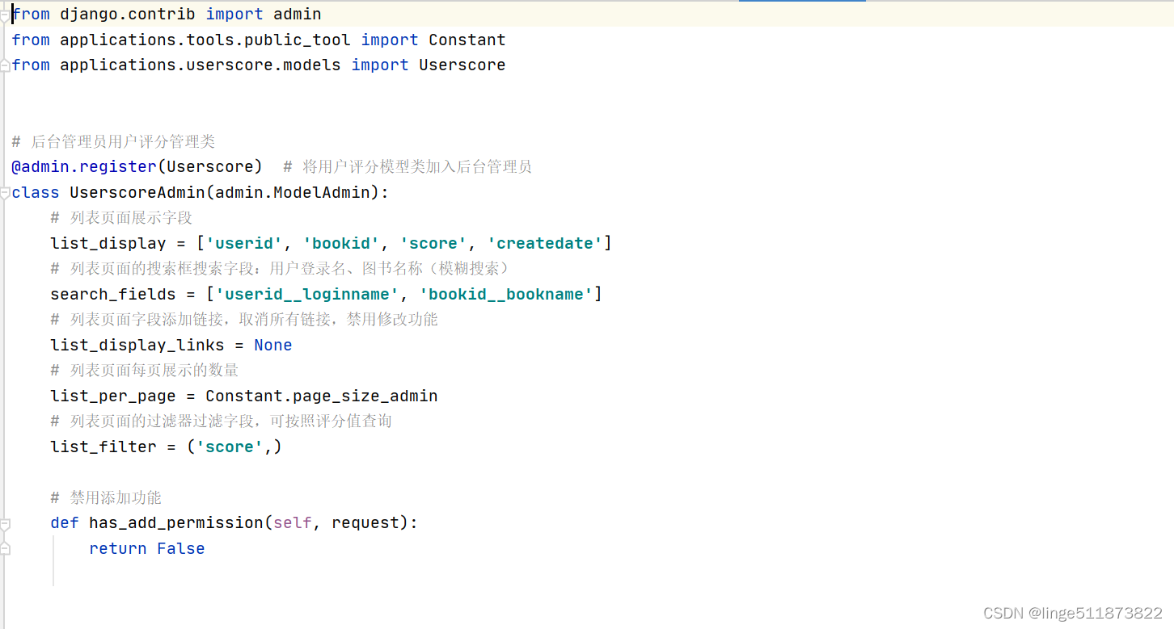Click 'applications.userscore.models' module path

[x=201, y=65]
